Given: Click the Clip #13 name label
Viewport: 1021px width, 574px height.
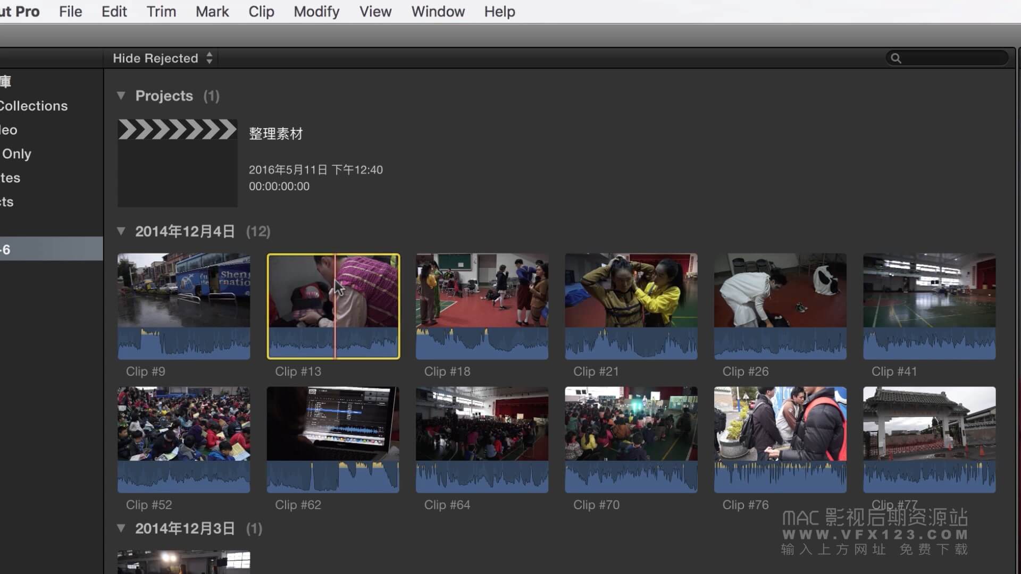Looking at the screenshot, I should click(x=298, y=372).
